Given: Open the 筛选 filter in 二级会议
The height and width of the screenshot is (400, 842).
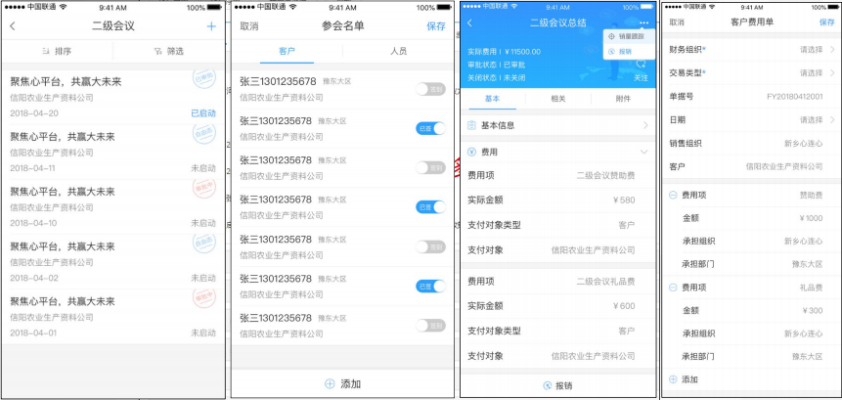Looking at the screenshot, I should pos(169,51).
